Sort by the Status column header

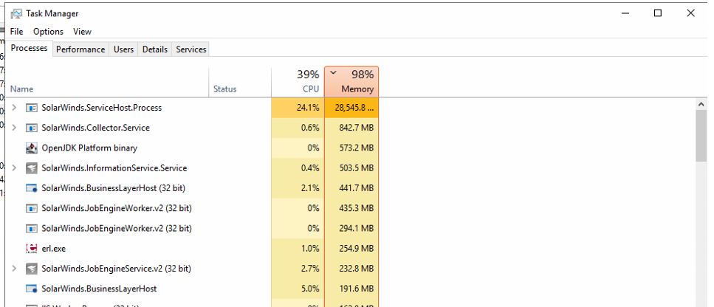point(240,83)
